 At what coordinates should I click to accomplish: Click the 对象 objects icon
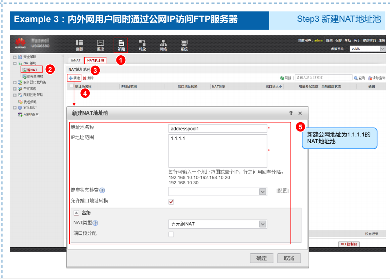coord(142,44)
